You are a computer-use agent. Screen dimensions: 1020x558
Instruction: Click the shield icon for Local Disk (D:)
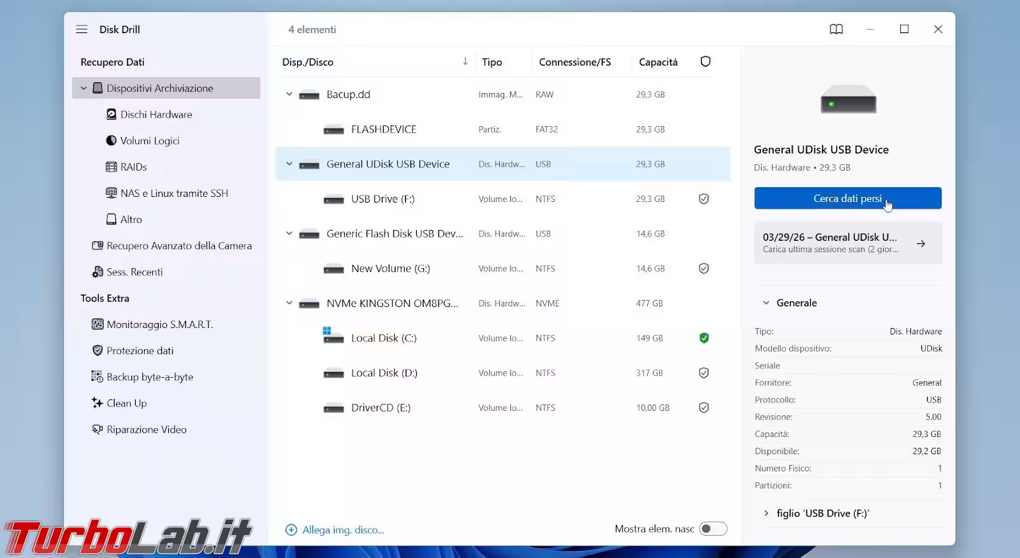(704, 373)
